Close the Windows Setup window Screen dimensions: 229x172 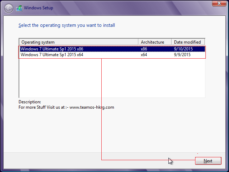(x=219, y=3)
